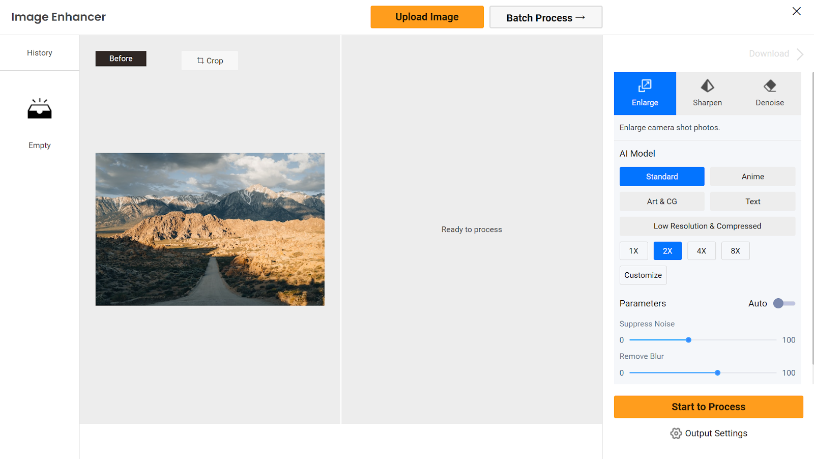Click the Enlarge tool icon
The height and width of the screenshot is (459, 814).
645,85
